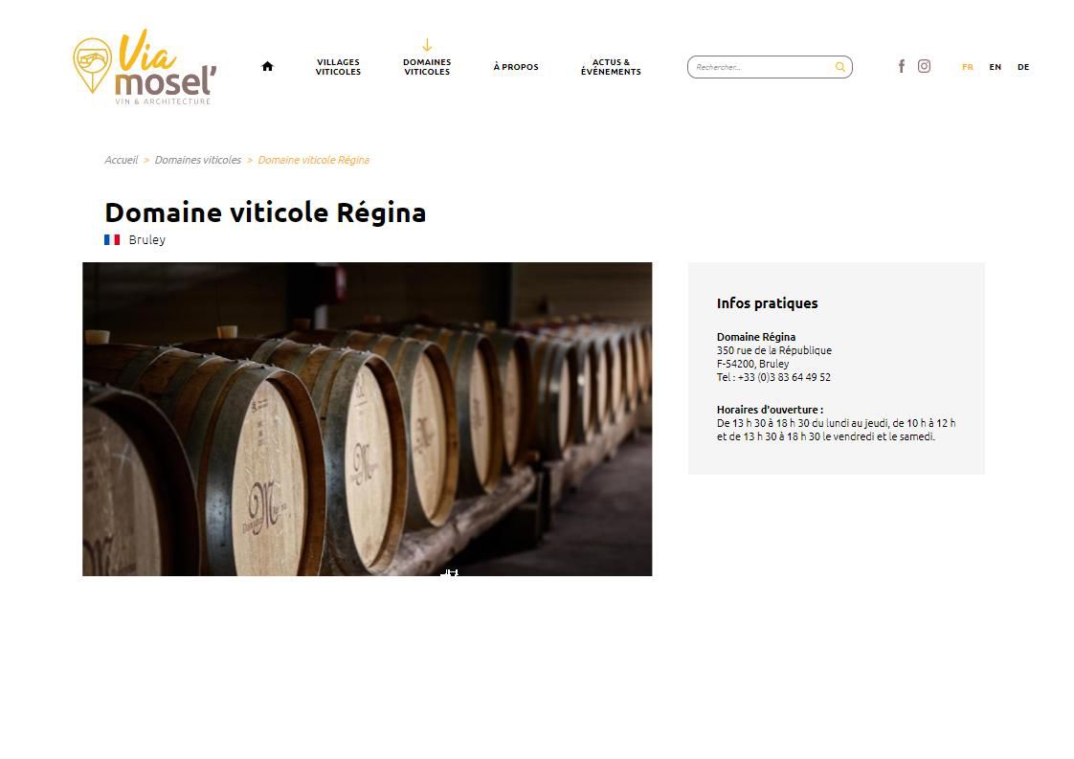Click the Via Mosel' logo
The image size is (1074, 759).
click(145, 66)
